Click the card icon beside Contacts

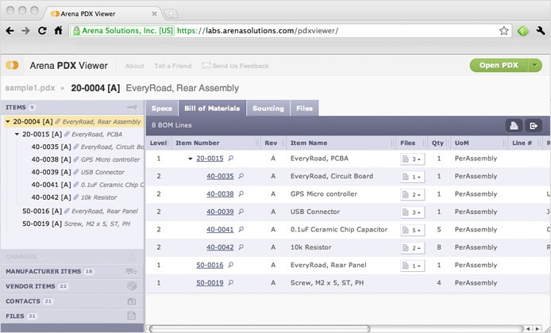pos(132,301)
